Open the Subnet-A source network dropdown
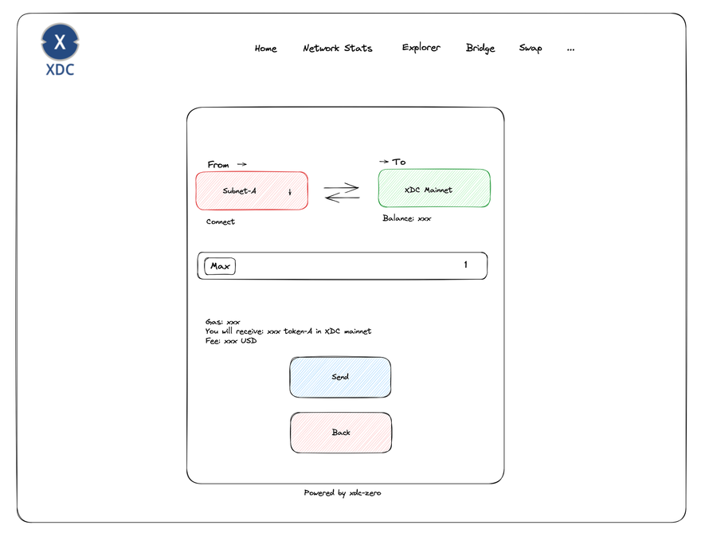Screen dimensions: 701x537 (x=252, y=191)
